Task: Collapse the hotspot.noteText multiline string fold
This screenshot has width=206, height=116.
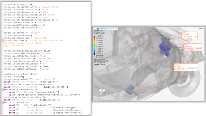Action: tap(3, 41)
